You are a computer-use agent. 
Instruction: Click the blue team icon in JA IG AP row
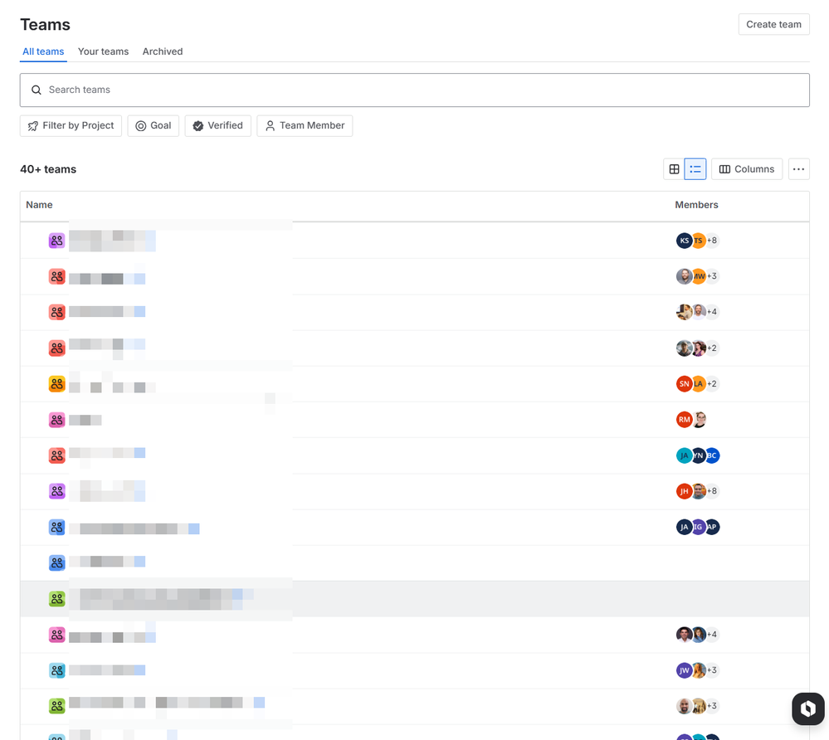[57, 527]
